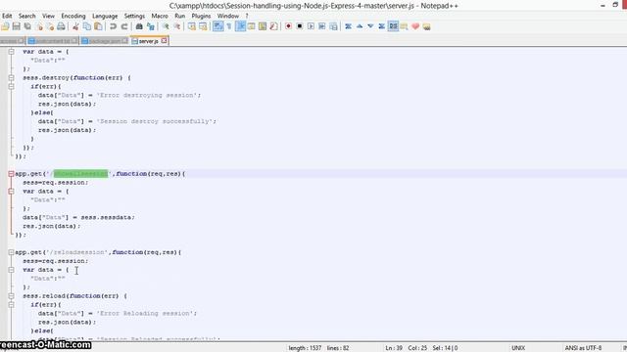
Task: Run macro multiple times icon
Action: [322, 26]
